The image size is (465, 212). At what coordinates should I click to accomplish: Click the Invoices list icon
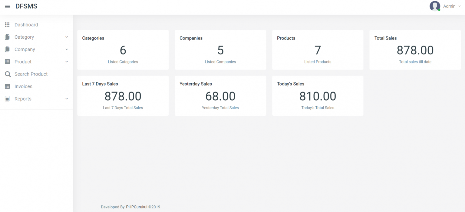7,86
